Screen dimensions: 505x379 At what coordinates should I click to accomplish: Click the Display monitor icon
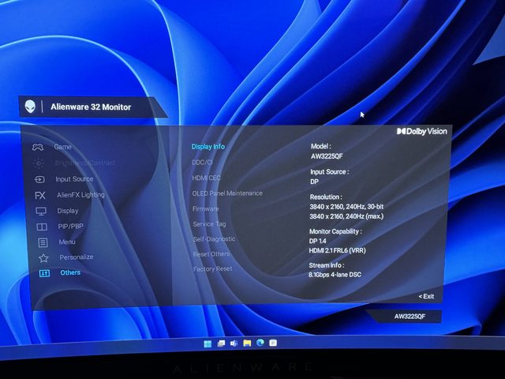coord(41,211)
